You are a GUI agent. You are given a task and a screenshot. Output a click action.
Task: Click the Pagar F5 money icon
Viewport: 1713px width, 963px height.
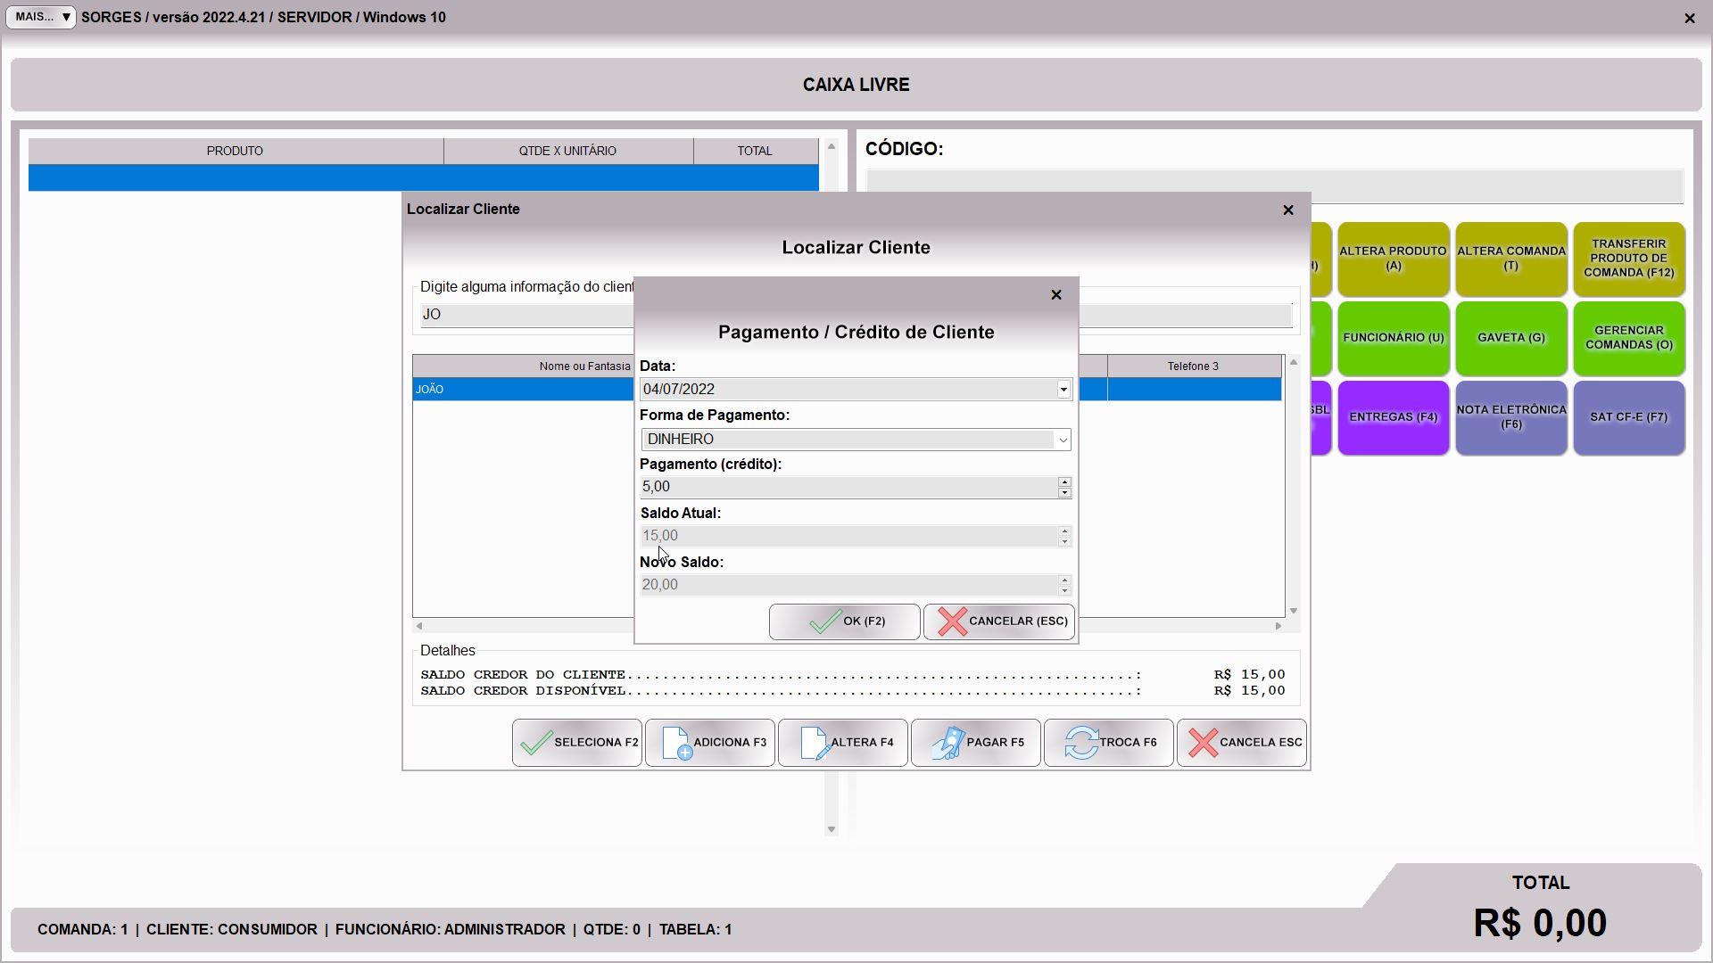[948, 743]
